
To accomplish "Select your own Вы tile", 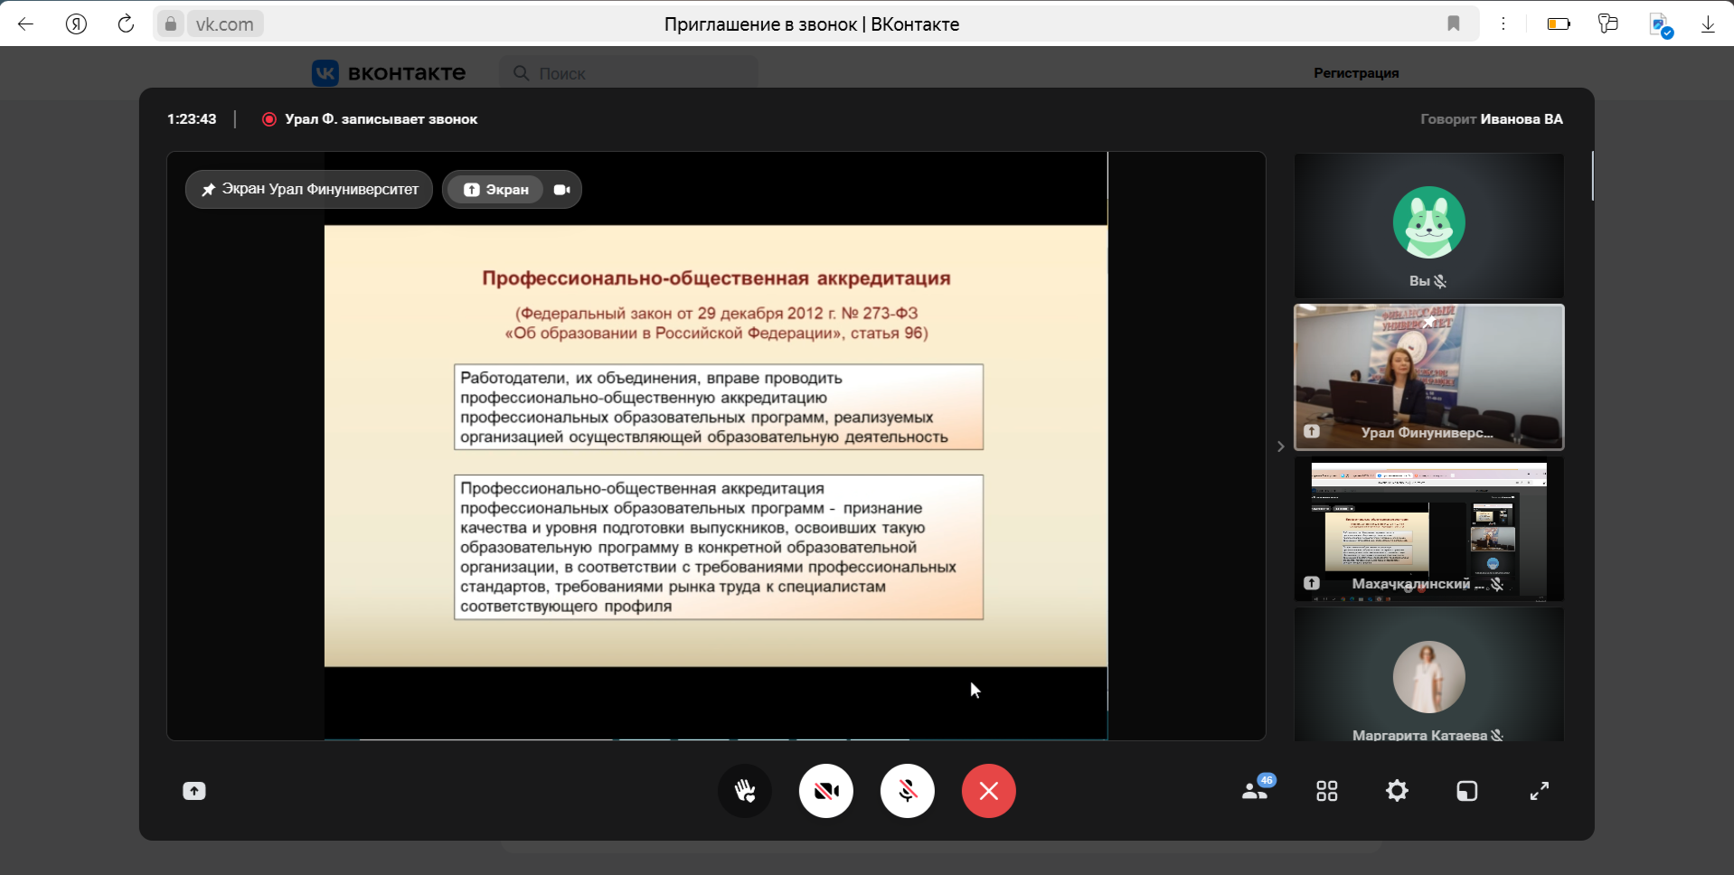I will (1428, 226).
